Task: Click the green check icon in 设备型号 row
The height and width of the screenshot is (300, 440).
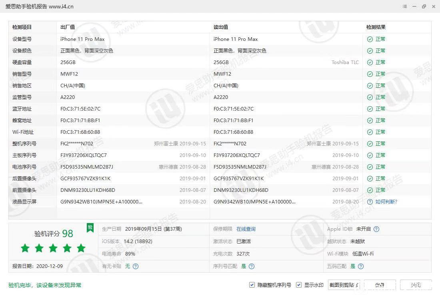Action: point(370,39)
